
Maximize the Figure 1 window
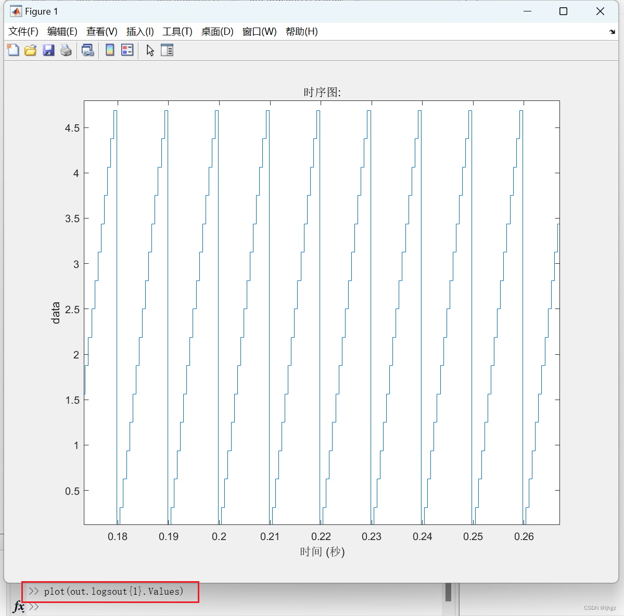tap(563, 11)
